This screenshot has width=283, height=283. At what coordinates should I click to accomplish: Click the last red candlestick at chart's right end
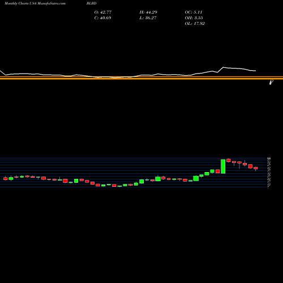pyautogui.click(x=256, y=168)
